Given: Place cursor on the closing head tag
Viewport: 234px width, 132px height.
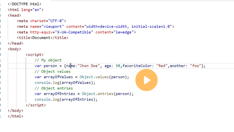Looking at the screenshot, I should pyautogui.click(x=15, y=43).
